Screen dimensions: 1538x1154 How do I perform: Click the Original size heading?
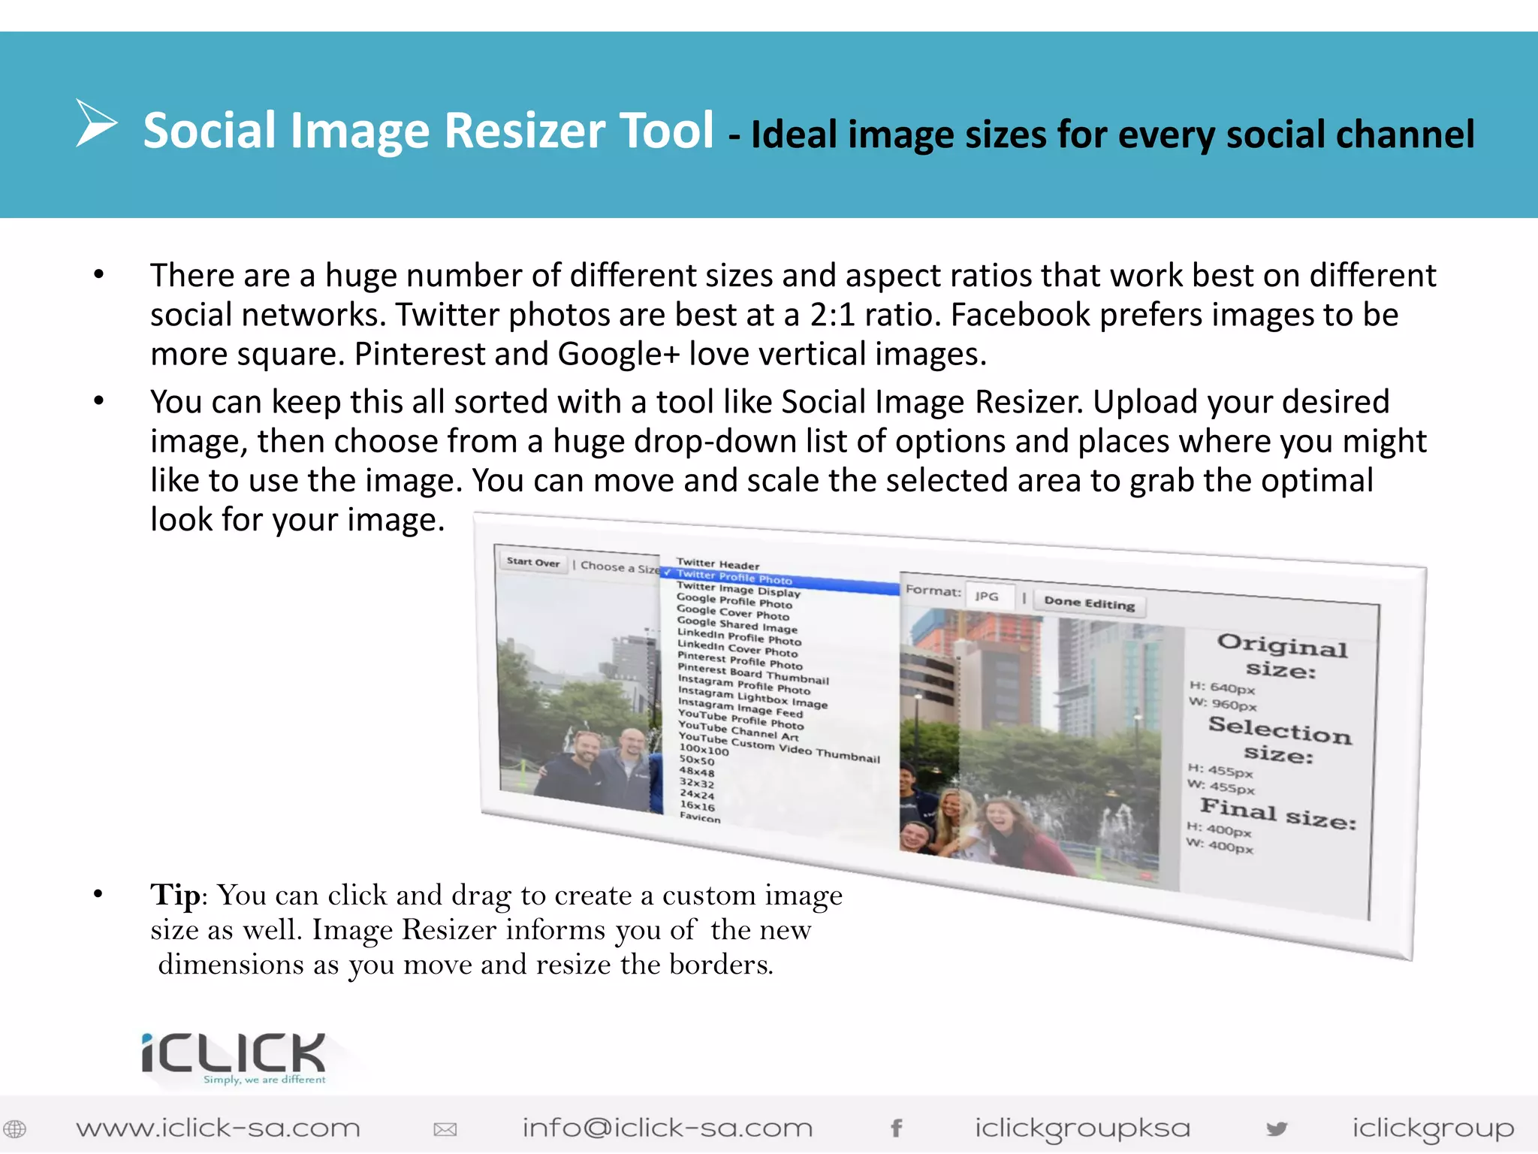click(x=1282, y=655)
